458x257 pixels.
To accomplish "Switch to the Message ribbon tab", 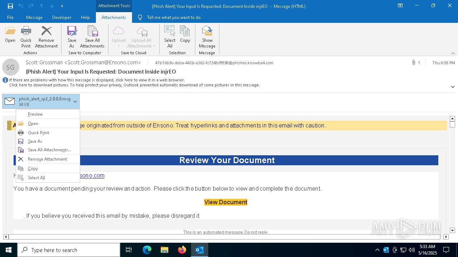I will 34,17.
